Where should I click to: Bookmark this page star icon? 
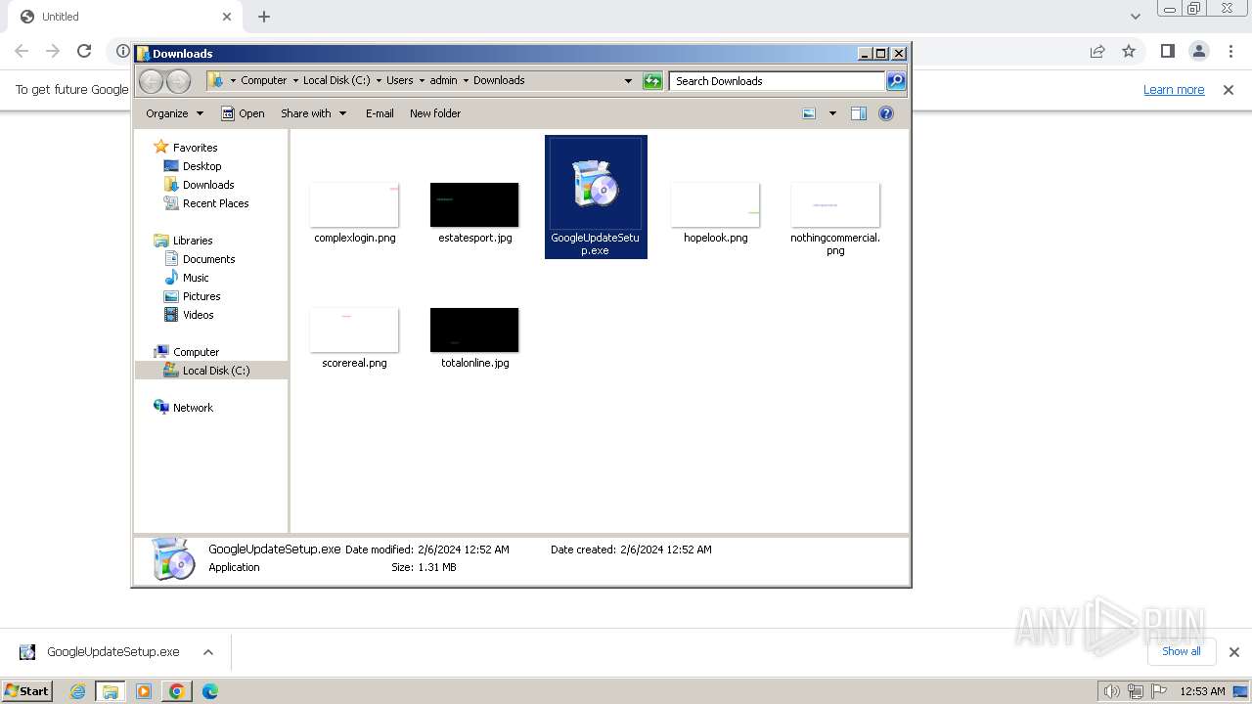(1129, 51)
